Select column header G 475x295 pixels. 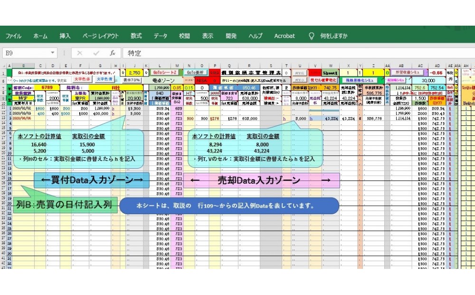point(100,66)
